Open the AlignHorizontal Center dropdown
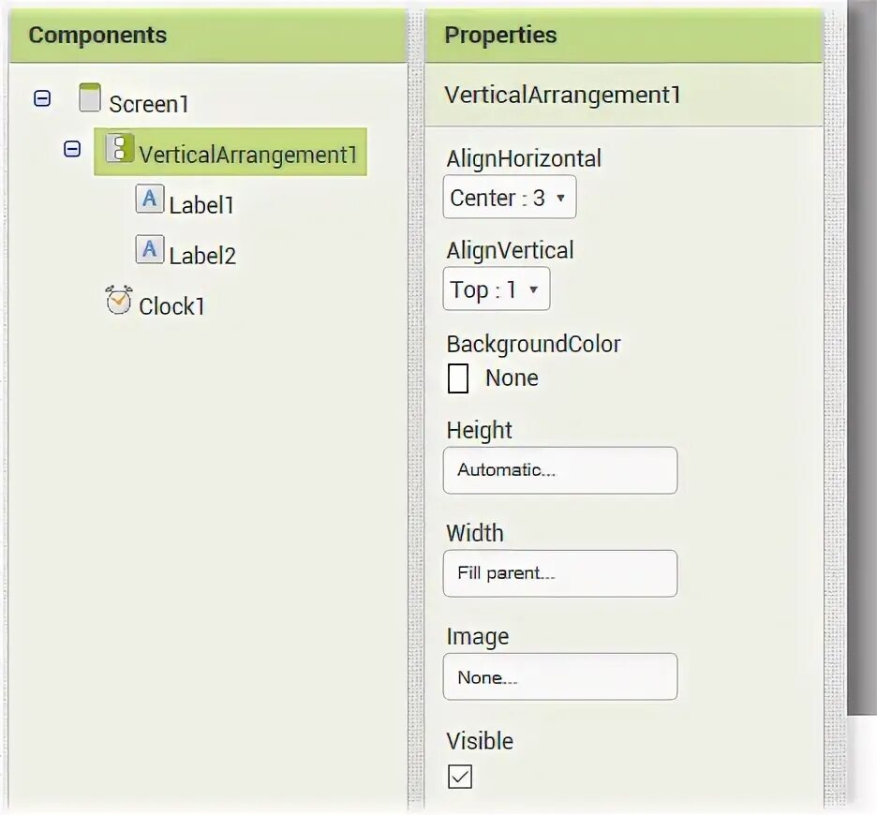Image resolution: width=877 pixels, height=815 pixels. tap(510, 197)
